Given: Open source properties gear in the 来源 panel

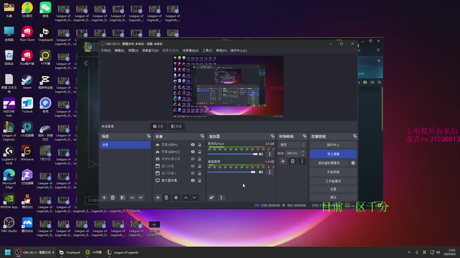Looking at the screenshot, I should tap(176, 198).
